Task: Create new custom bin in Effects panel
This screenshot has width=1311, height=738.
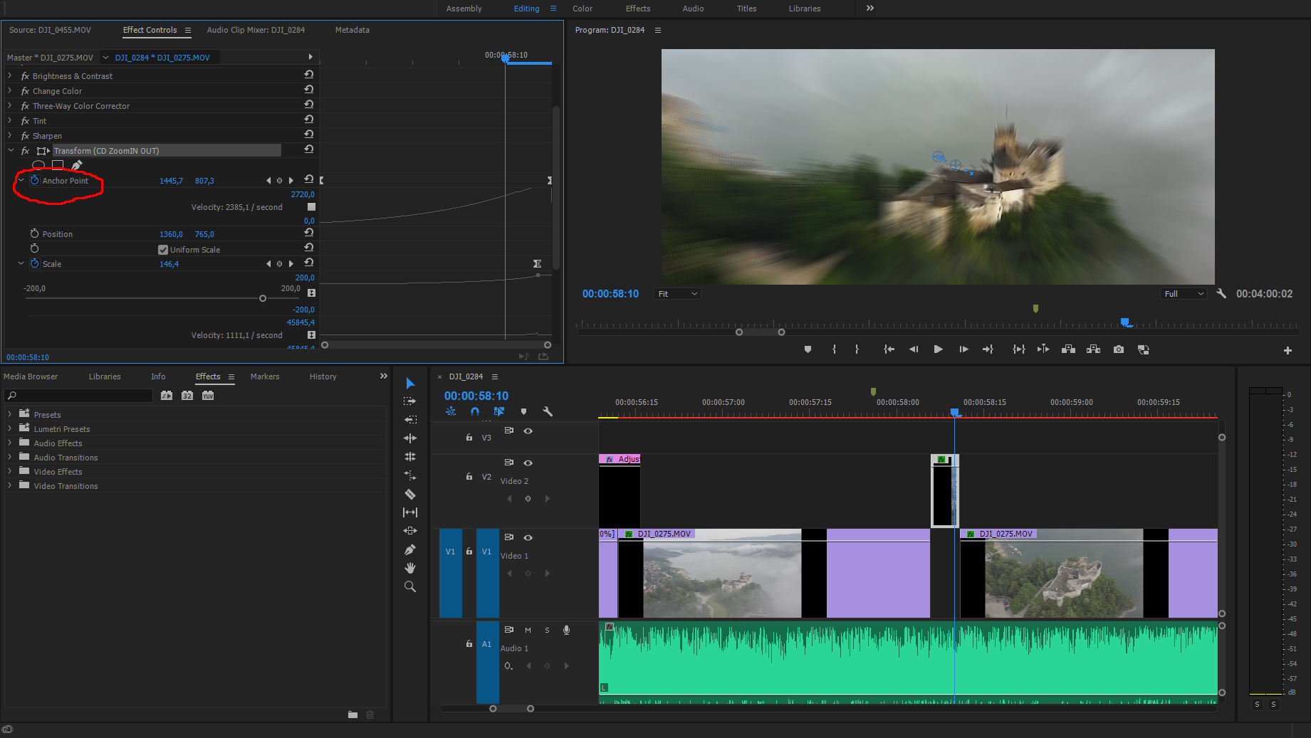Action: coord(352,715)
